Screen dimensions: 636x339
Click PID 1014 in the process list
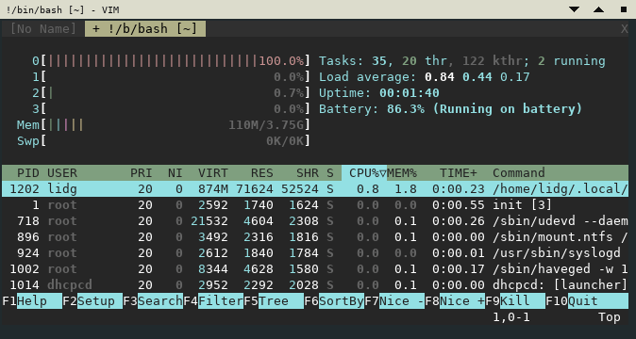pos(25,284)
